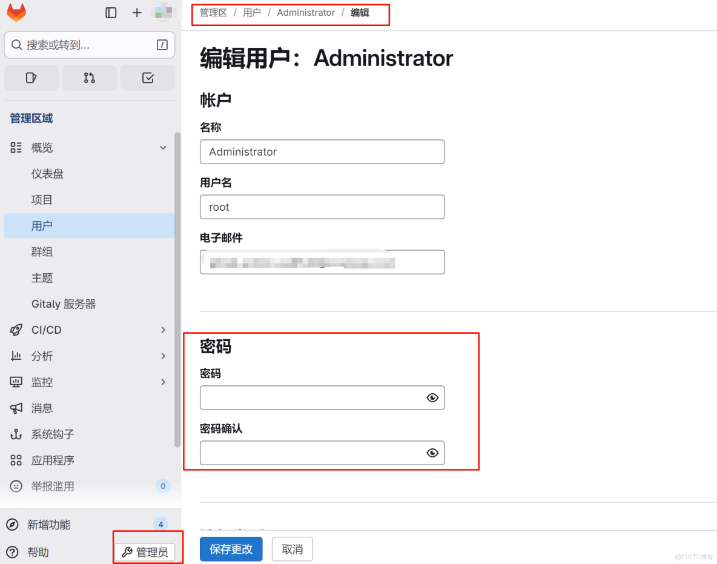Show the password with the eye toggle
Viewport: 717px width, 564px height.
(432, 397)
